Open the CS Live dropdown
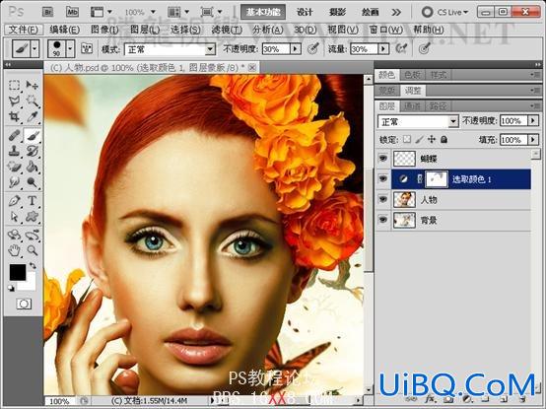Screen dimensions: 546x409 (x=445, y=12)
